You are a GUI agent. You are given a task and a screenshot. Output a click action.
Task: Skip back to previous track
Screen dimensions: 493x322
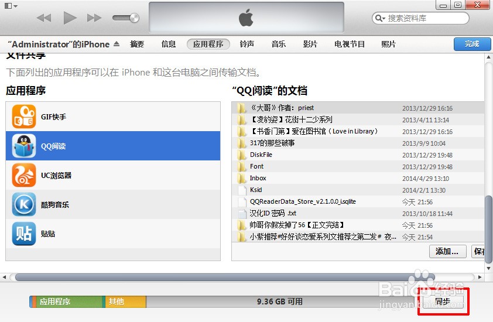(44, 18)
